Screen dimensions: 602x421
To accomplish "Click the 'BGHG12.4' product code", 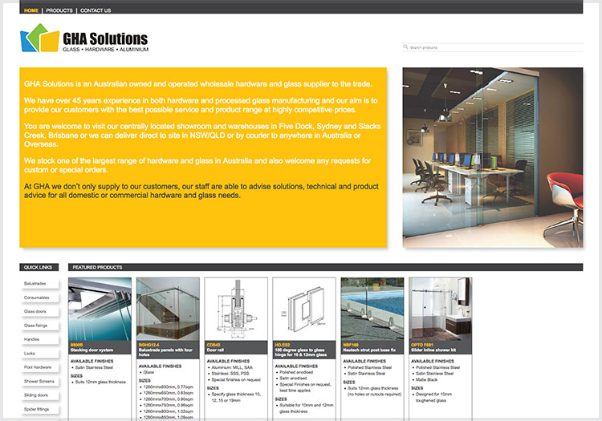I will pos(149,345).
